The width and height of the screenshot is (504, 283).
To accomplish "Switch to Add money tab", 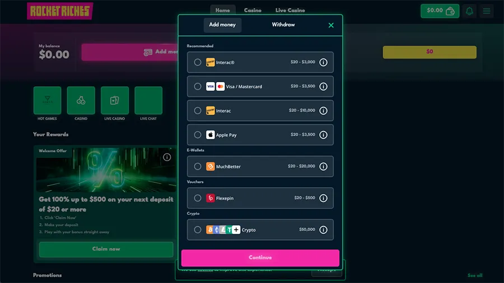I will coord(222,25).
